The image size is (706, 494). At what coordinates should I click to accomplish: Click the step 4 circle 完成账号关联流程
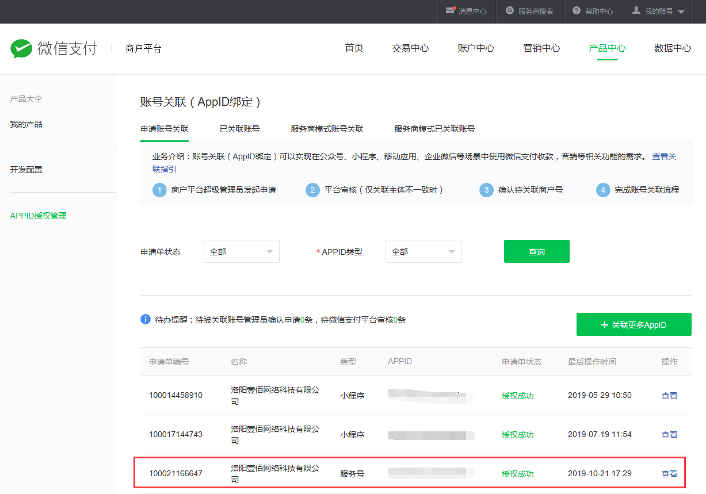point(603,190)
